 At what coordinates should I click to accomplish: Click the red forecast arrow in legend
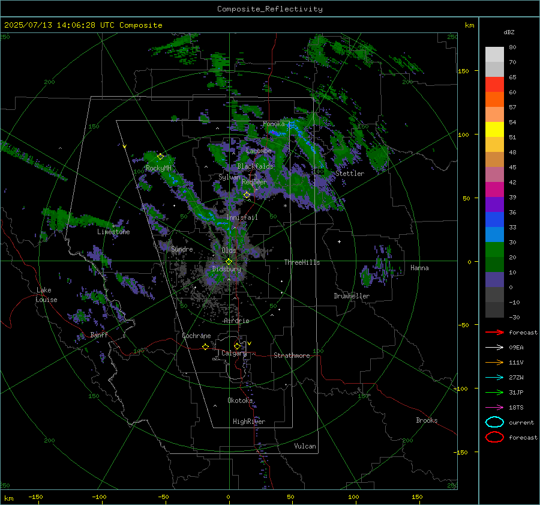494,332
